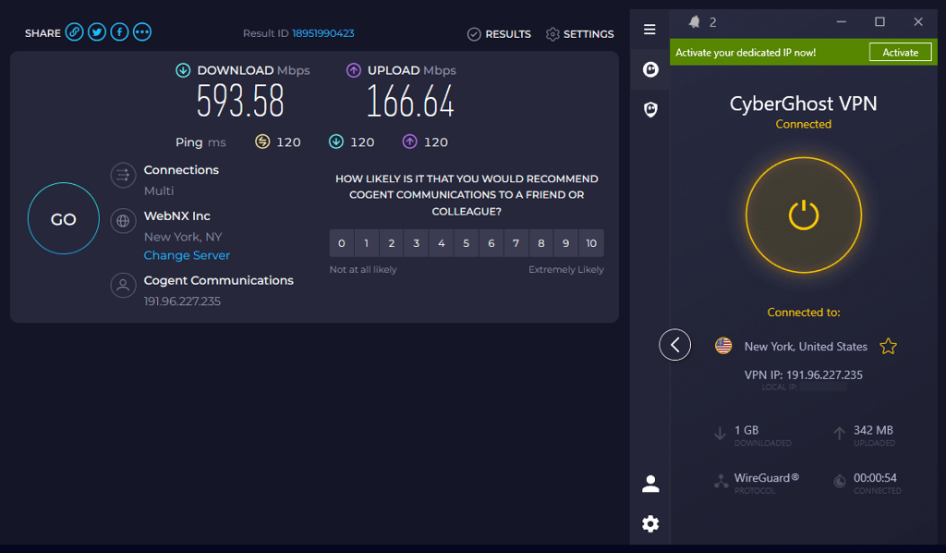Screen dimensions: 946x553
Task: Click the upload arrow icon beside UPLOAD Mbps
Action: [354, 70]
